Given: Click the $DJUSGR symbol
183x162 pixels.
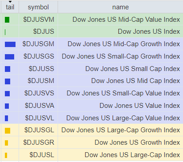Looking at the screenshot, I should click(x=39, y=142).
